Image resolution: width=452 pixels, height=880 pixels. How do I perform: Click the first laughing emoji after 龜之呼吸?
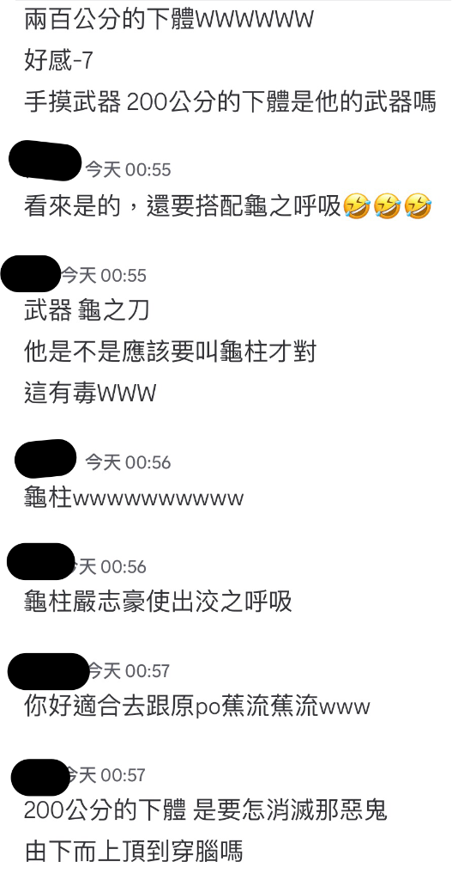pyautogui.click(x=357, y=206)
